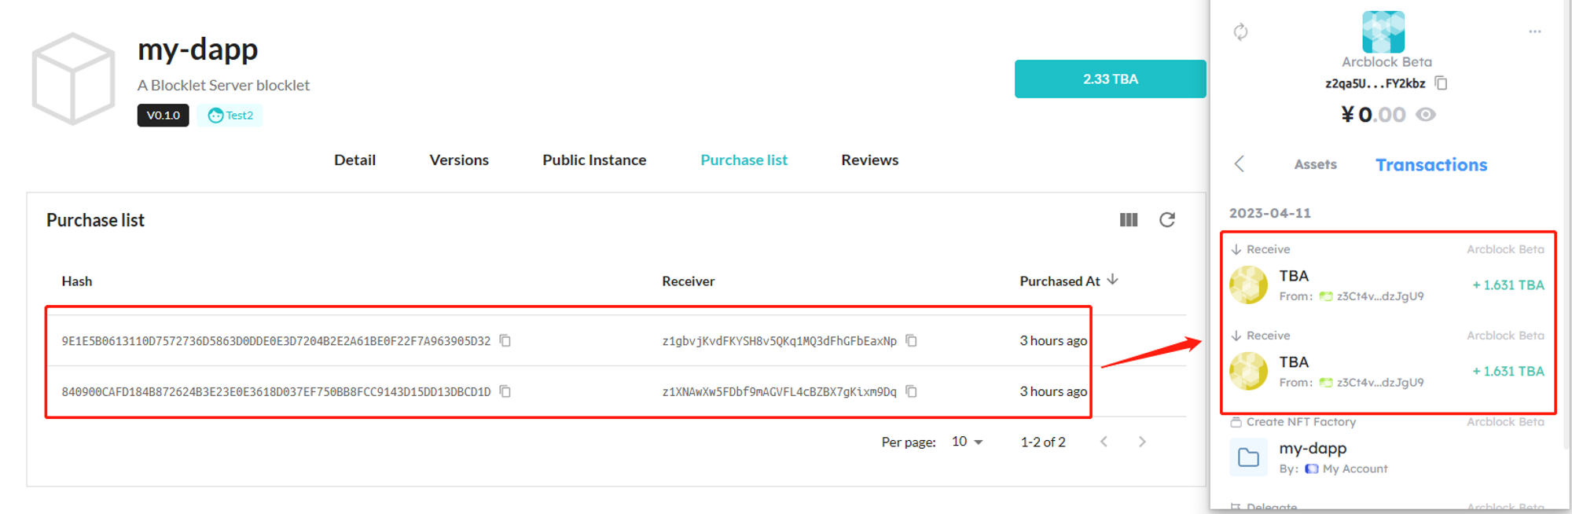
Task: Go to previous page of purchases
Action: 1104,442
